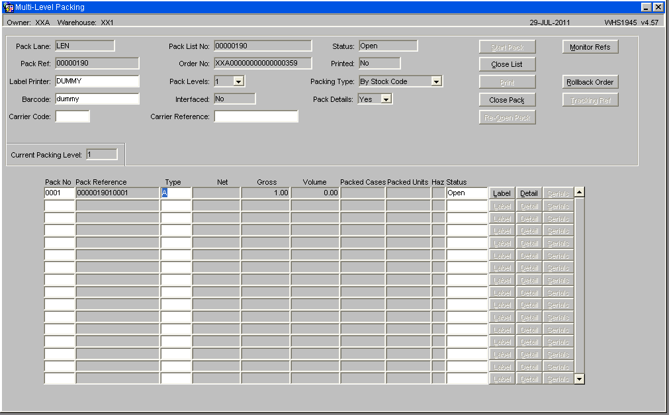The height and width of the screenshot is (415, 669).
Task: Click the Status cell showing Open in table
Action: pyautogui.click(x=467, y=193)
